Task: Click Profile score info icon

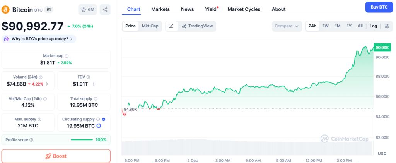Action: tap(31, 140)
